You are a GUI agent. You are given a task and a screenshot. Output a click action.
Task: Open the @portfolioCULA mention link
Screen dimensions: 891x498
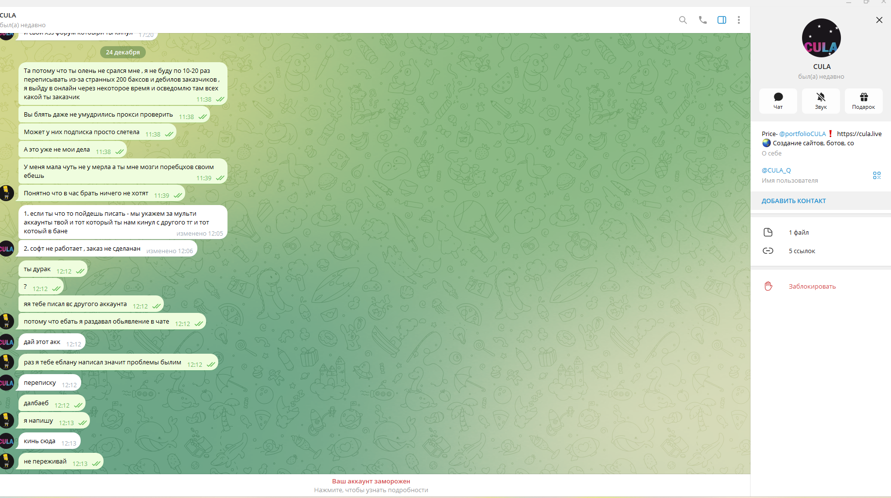coord(803,134)
